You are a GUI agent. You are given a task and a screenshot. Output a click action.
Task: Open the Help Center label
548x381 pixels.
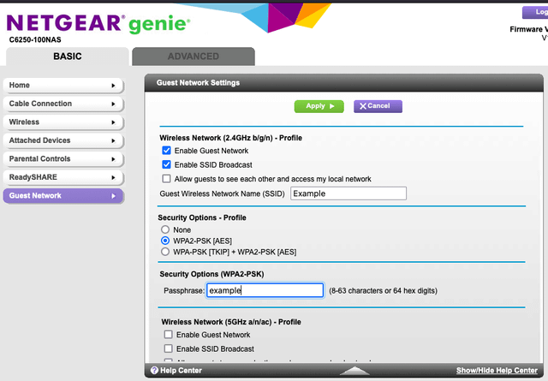point(181,371)
